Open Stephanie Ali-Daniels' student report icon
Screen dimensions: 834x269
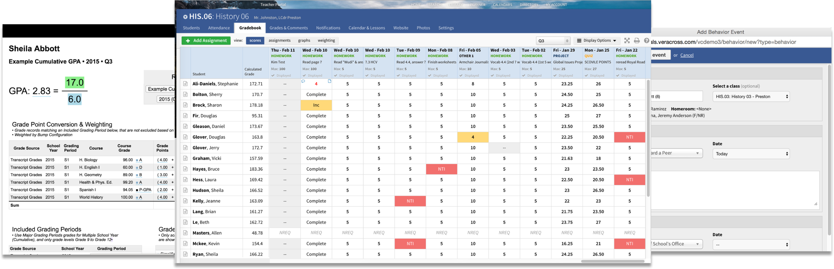pos(185,84)
